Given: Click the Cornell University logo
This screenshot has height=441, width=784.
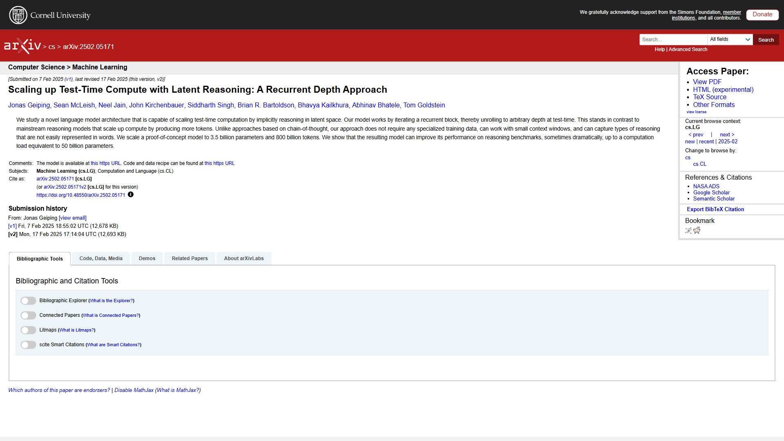Looking at the screenshot, I should click(x=50, y=15).
